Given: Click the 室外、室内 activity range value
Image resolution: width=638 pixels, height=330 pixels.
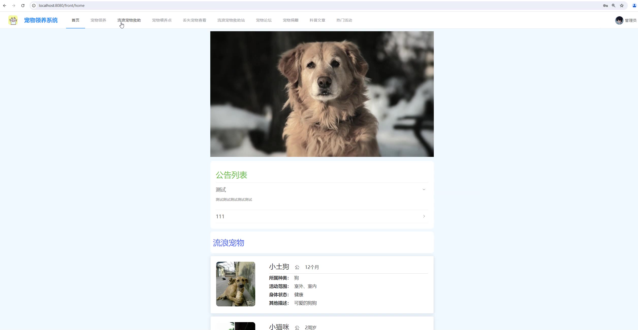Looking at the screenshot, I should pos(305,286).
